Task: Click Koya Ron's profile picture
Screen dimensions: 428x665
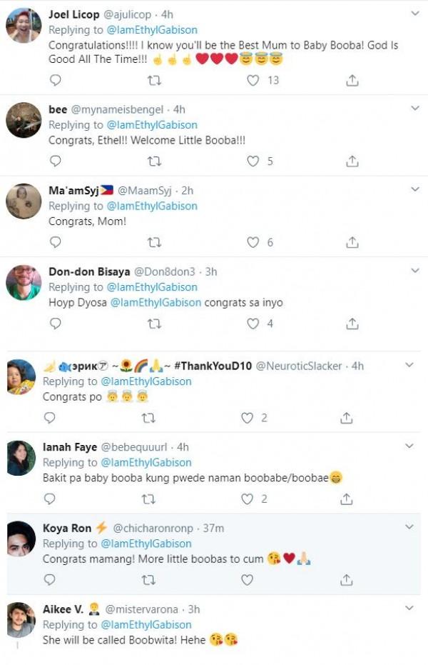Action: (x=21, y=539)
